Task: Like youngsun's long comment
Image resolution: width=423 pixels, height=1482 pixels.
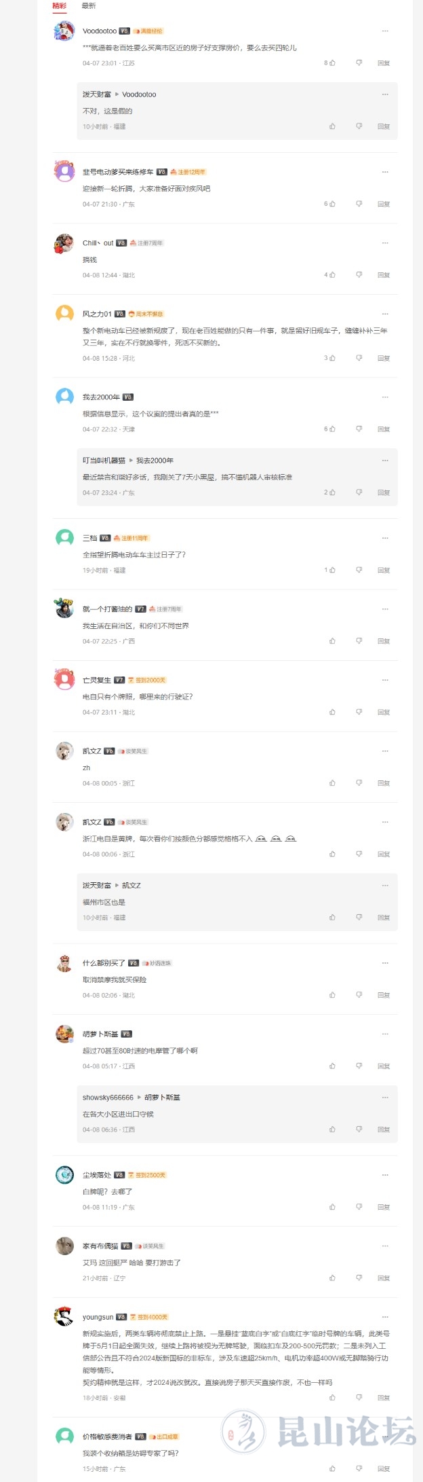Action: coord(332,1397)
